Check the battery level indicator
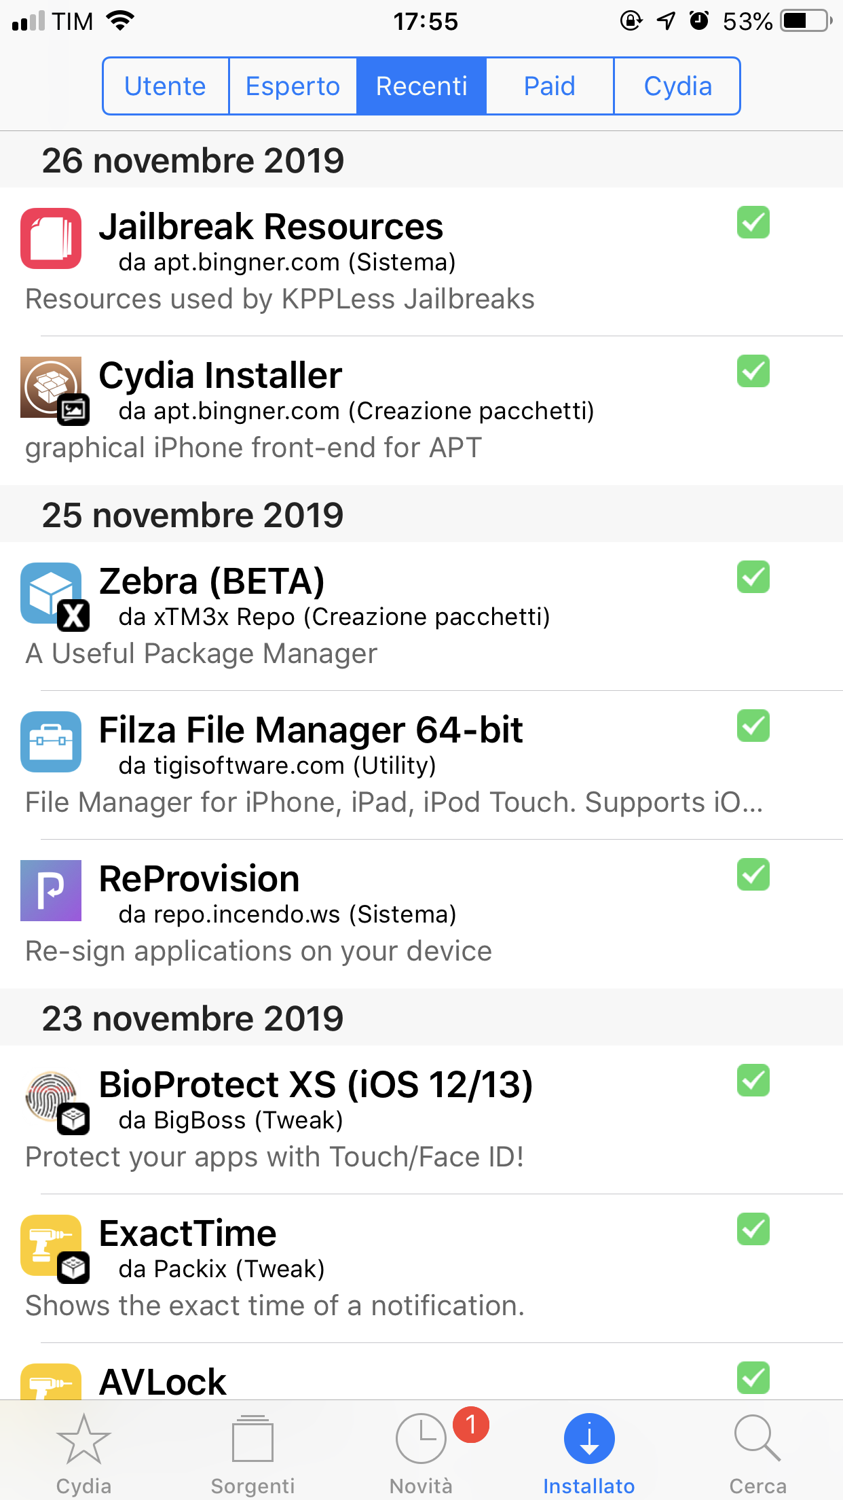This screenshot has width=843, height=1500. (804, 20)
